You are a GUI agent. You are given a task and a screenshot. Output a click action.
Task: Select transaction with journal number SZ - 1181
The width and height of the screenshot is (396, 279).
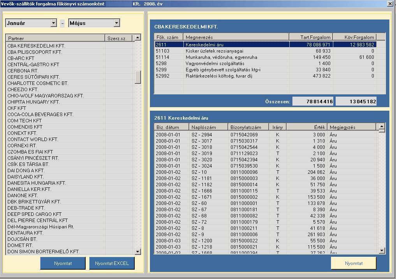266,178
